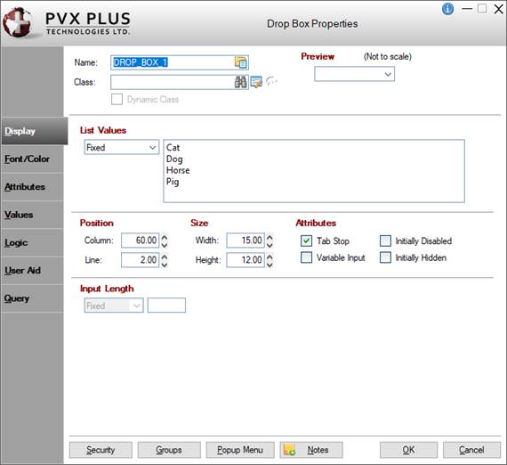Increase Column value with up arrow

click(165, 237)
